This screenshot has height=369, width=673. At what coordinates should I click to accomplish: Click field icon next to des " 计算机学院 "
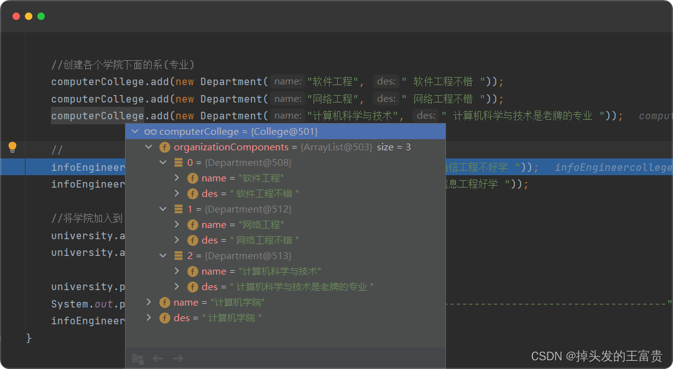tap(165, 318)
